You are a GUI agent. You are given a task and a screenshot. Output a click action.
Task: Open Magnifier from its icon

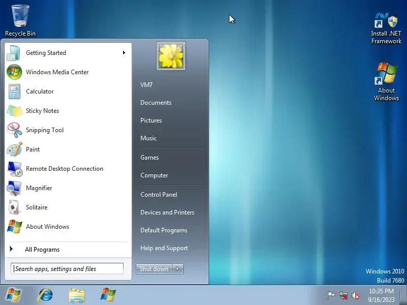coord(14,188)
